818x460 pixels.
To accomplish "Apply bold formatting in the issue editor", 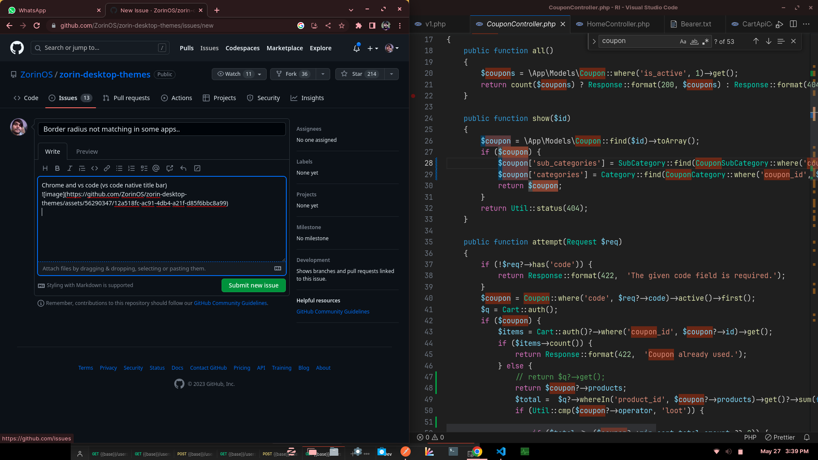I will [x=58, y=168].
